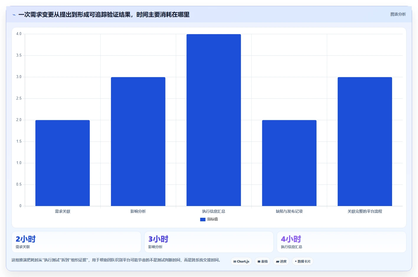This screenshot has height=277, width=418.
Task: Click the 执行信息汇总 bar in chart
Action: pos(214,120)
